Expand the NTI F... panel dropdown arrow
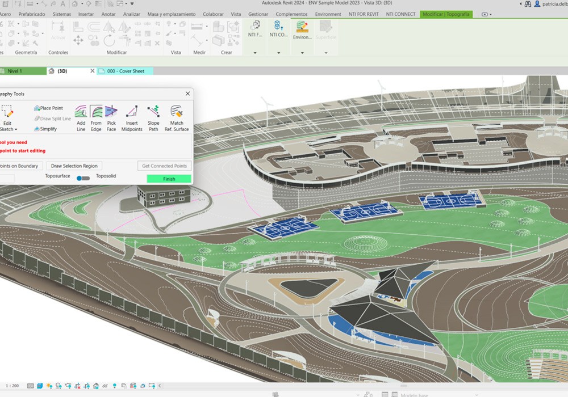The image size is (568, 397). coord(255,53)
